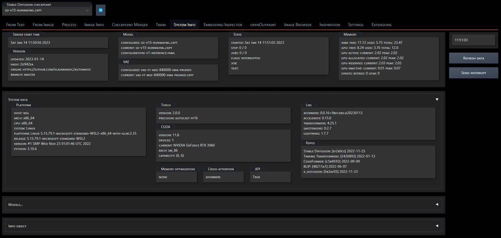Switch to the From Text tab
This screenshot has height=238, width=501.
[x=15, y=24]
